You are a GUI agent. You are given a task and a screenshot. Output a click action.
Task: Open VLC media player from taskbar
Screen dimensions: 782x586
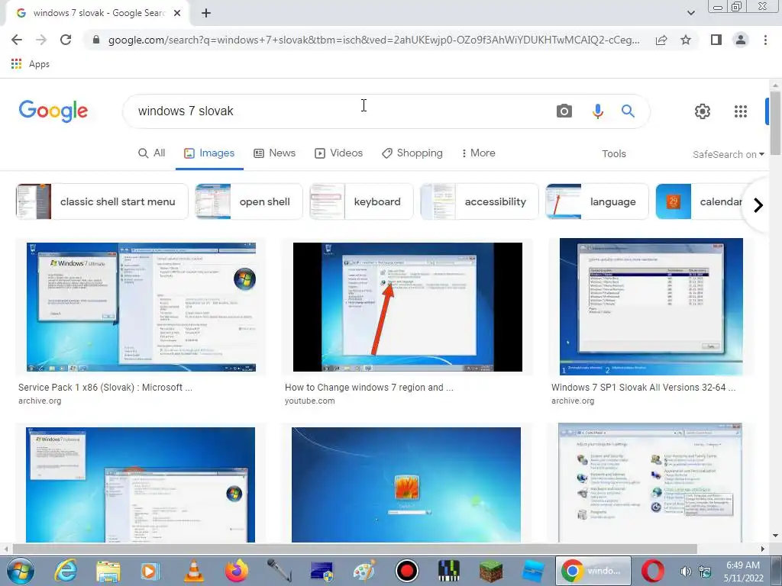[193, 571]
